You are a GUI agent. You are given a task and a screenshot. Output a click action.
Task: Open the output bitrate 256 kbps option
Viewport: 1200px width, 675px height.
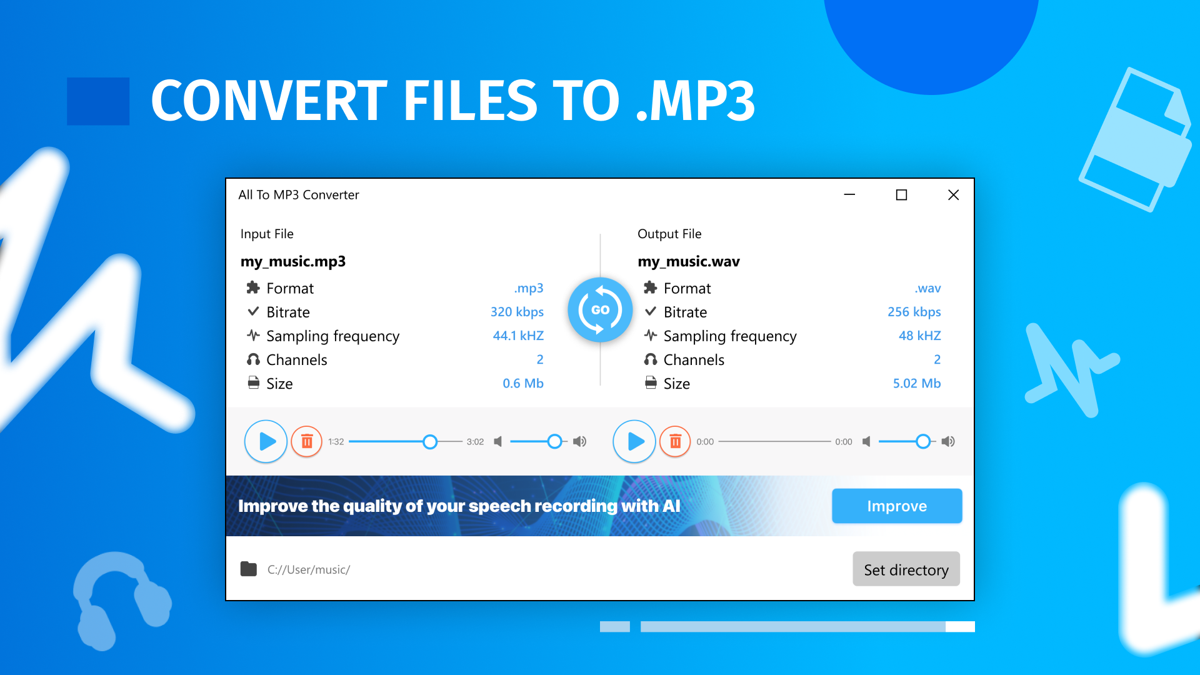point(914,312)
